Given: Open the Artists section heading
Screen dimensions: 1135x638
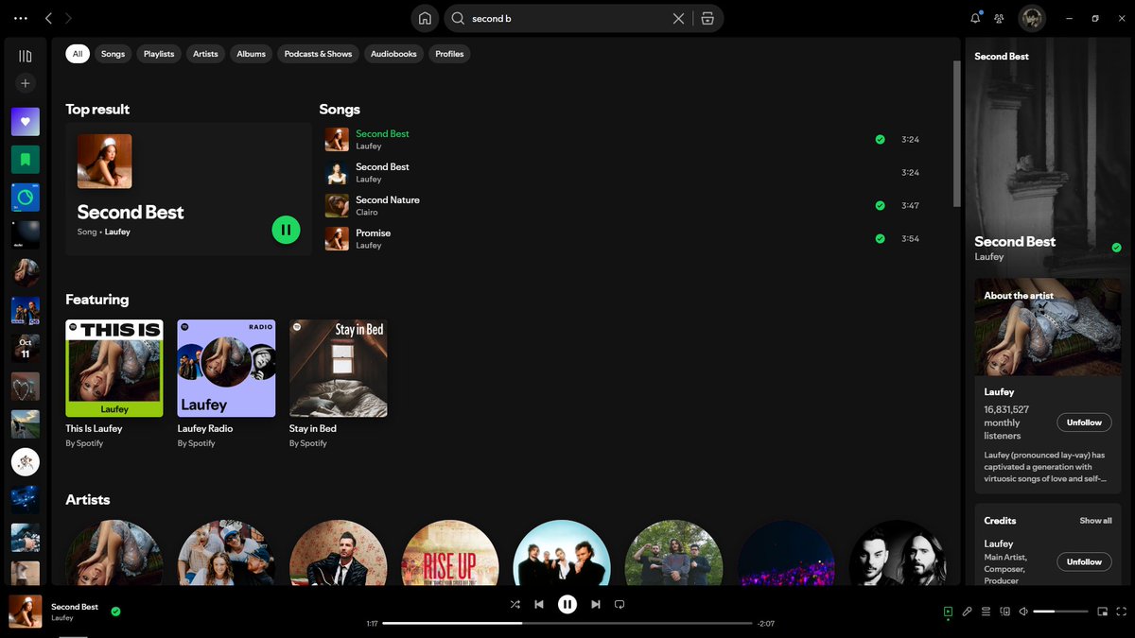Looking at the screenshot, I should (x=88, y=500).
